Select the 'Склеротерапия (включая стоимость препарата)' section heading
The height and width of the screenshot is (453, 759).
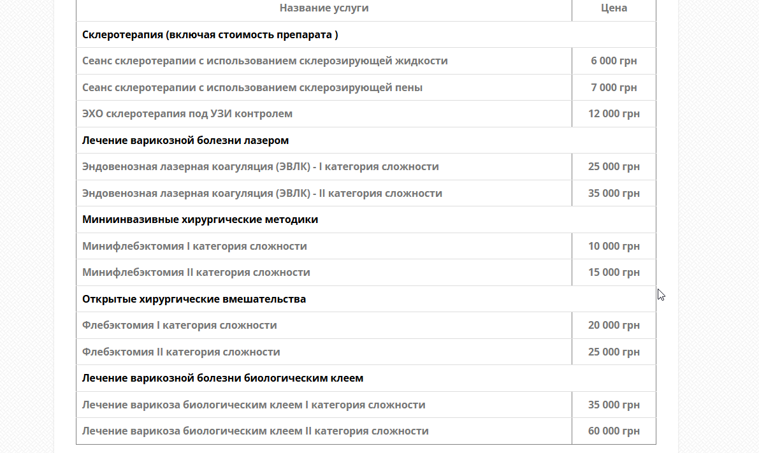pyautogui.click(x=210, y=34)
